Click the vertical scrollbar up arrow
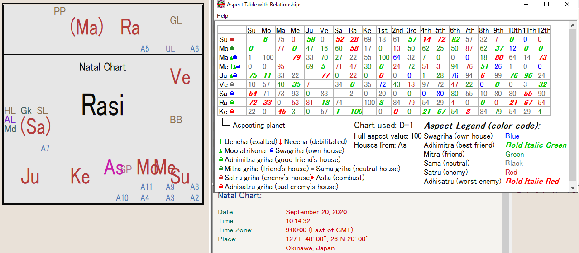The width and height of the screenshot is (579, 253). click(573, 26)
